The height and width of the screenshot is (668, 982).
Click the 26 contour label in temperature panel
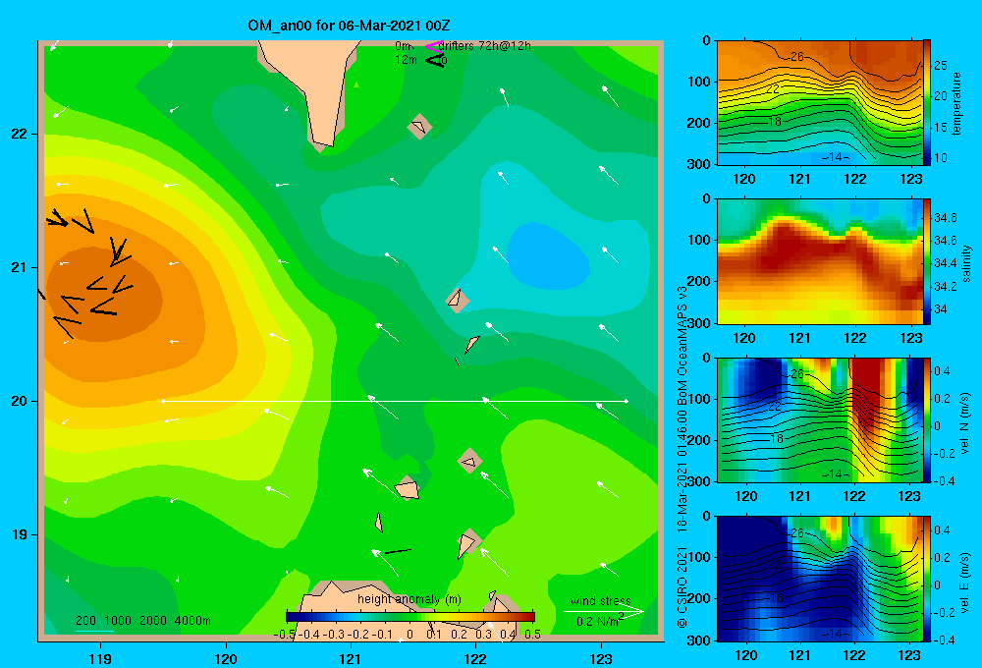coord(796,56)
